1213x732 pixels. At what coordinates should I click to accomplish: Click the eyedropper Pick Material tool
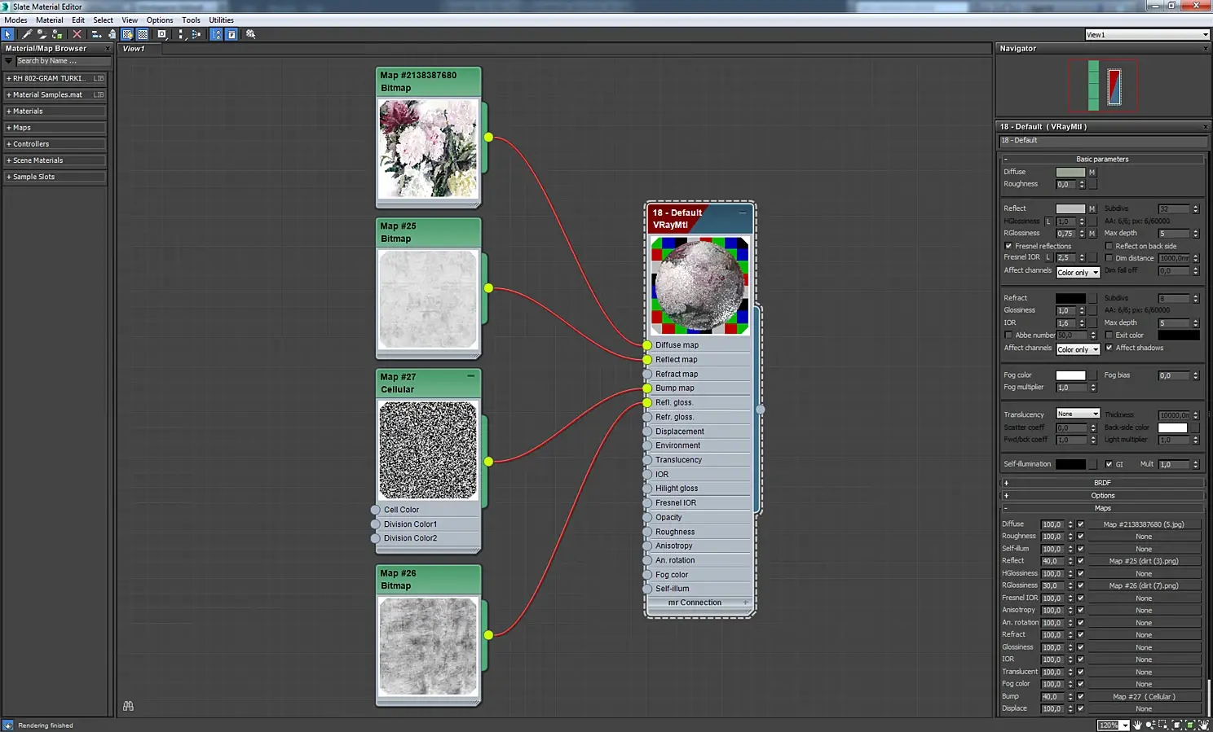(x=27, y=34)
